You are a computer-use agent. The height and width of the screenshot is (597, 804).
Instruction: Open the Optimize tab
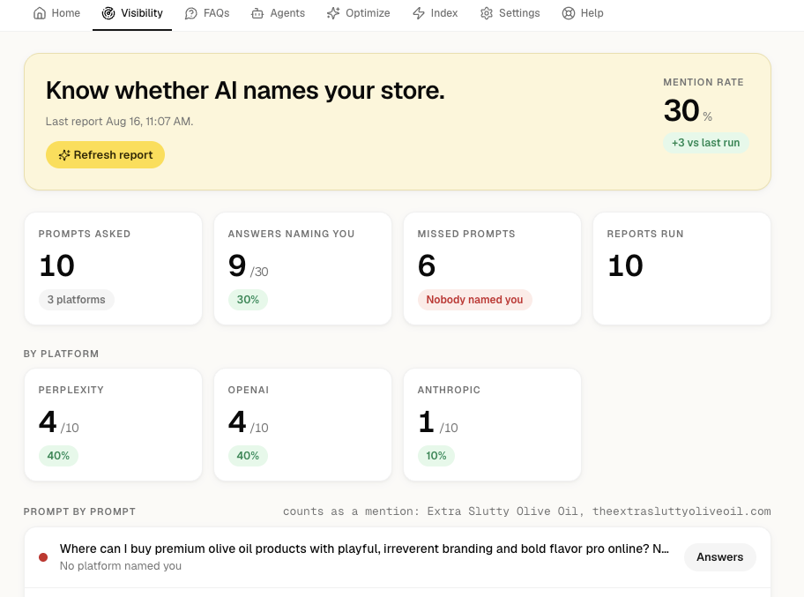coord(359,13)
